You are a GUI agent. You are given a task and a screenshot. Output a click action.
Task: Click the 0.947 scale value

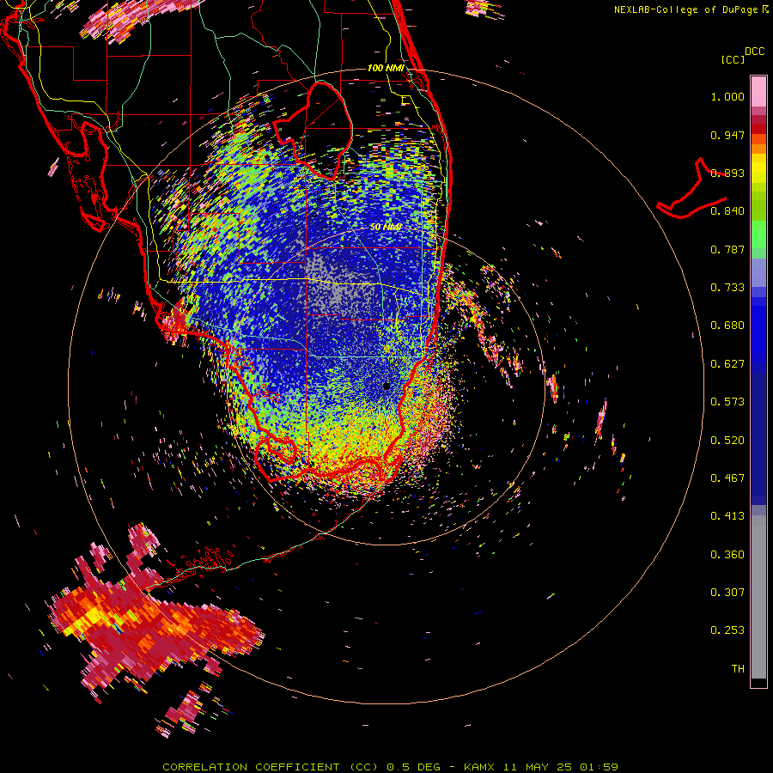[727, 135]
